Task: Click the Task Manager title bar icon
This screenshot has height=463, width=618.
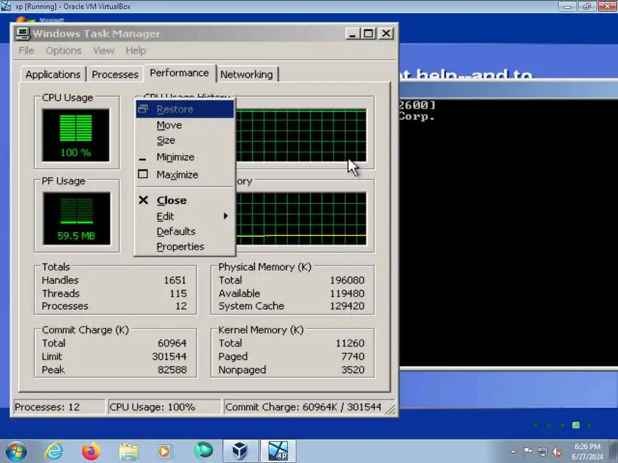Action: pos(22,34)
